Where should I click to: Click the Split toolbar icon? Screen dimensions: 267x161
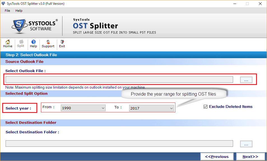[x=21, y=44]
